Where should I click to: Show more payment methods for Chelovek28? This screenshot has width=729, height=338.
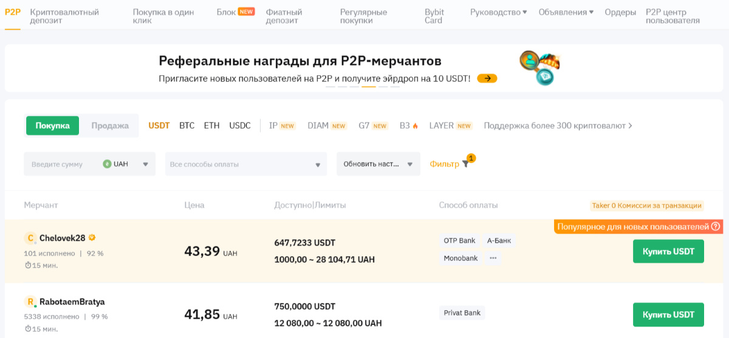click(x=493, y=258)
